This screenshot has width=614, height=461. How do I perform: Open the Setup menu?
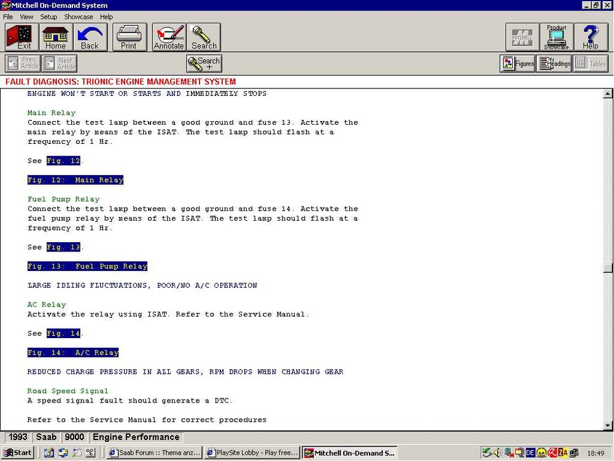[49, 17]
